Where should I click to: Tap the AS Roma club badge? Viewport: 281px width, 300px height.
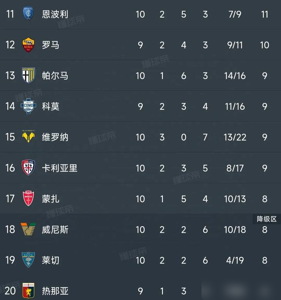pyautogui.click(x=29, y=45)
